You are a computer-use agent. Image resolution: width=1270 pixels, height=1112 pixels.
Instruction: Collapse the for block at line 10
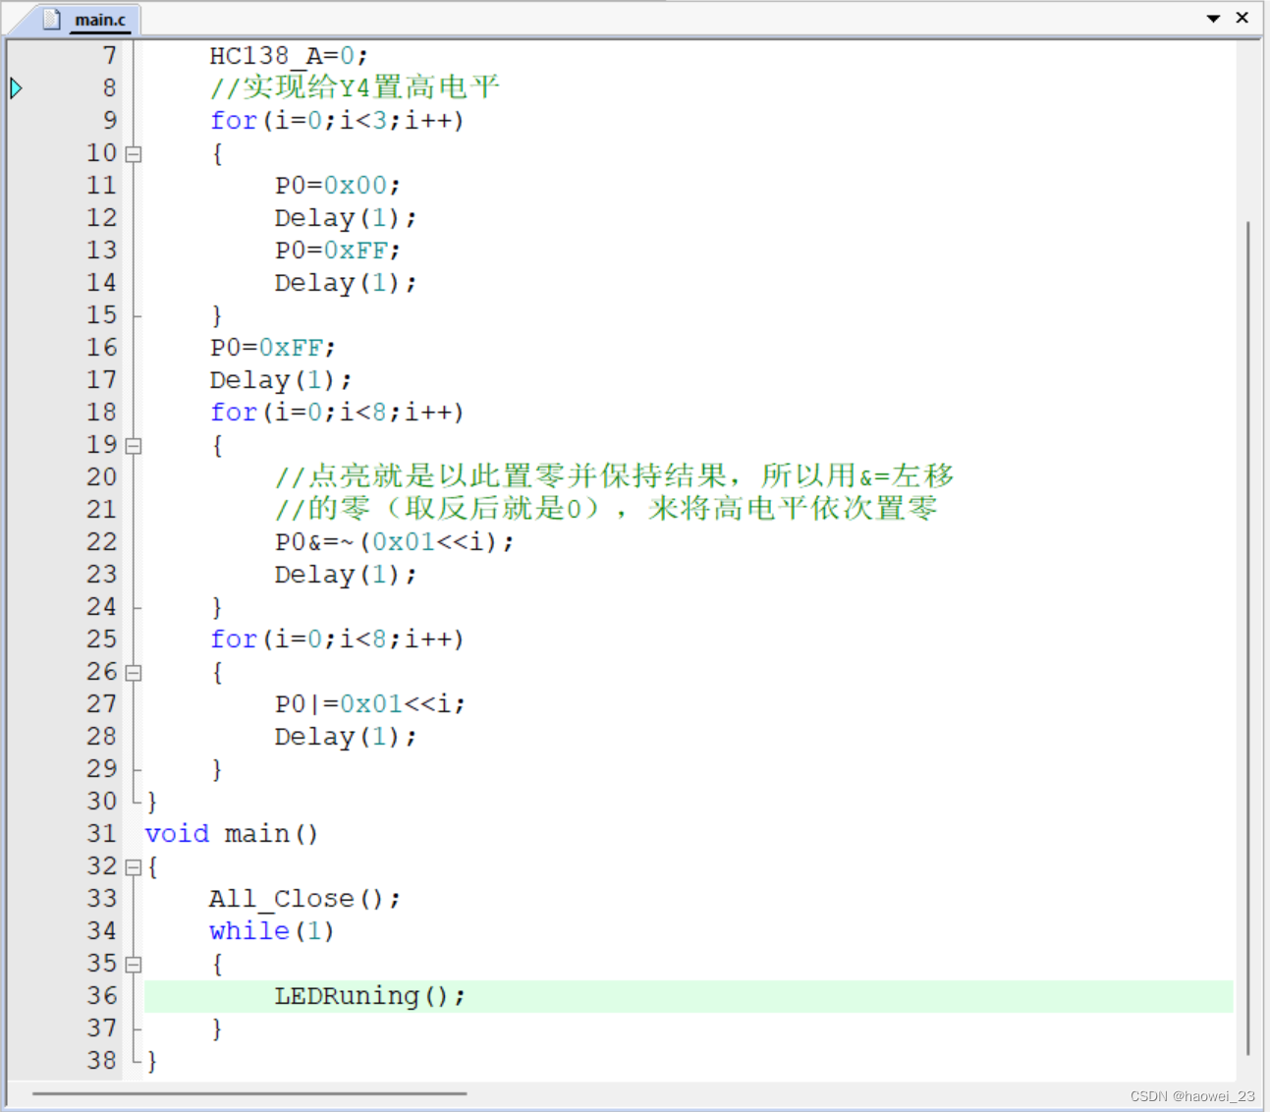[x=134, y=154]
